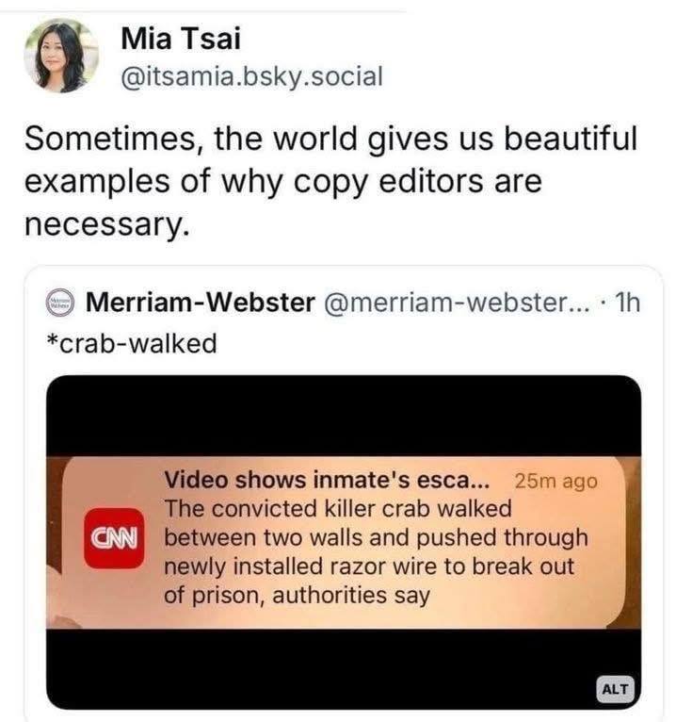Open the Merriam-Webster account name

200,304
